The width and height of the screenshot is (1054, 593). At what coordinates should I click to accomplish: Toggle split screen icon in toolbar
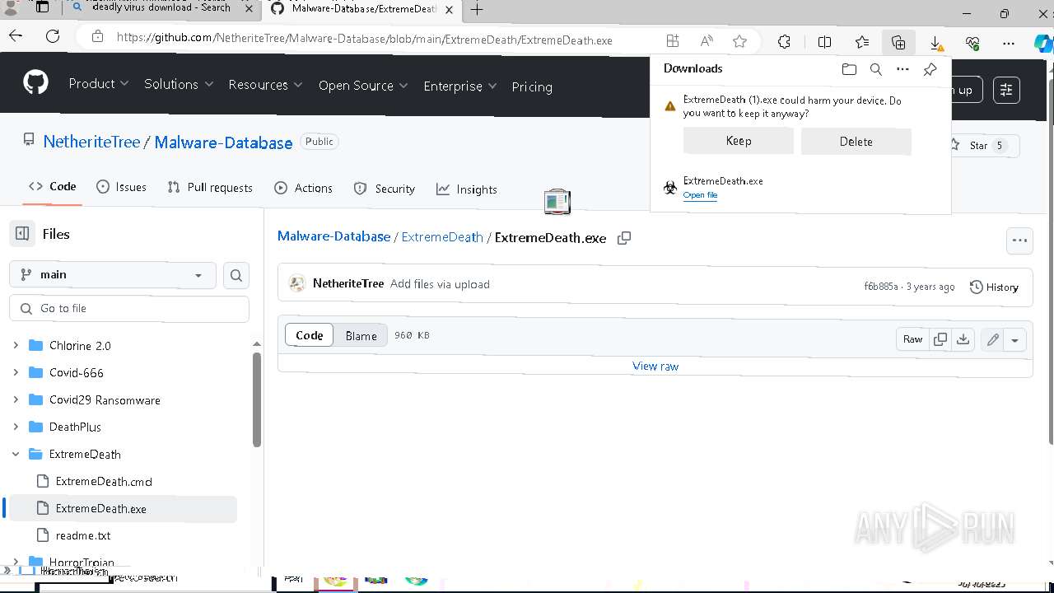(x=824, y=42)
